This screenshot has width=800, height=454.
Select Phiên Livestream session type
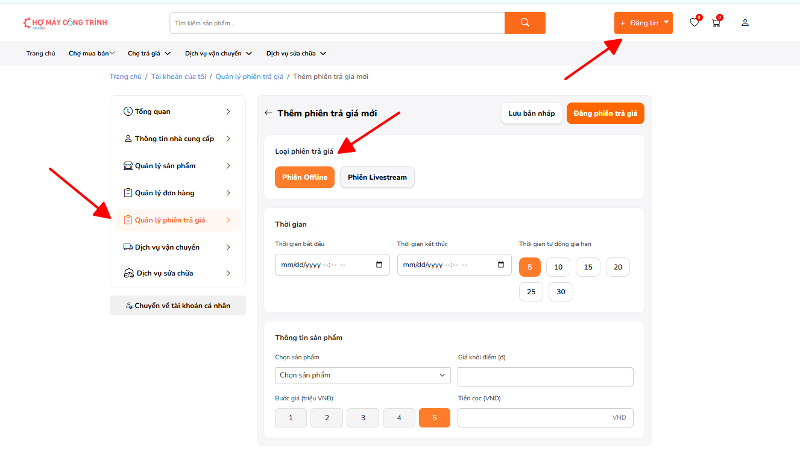tap(377, 177)
